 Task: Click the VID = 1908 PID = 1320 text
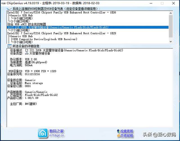(x=40, y=71)
